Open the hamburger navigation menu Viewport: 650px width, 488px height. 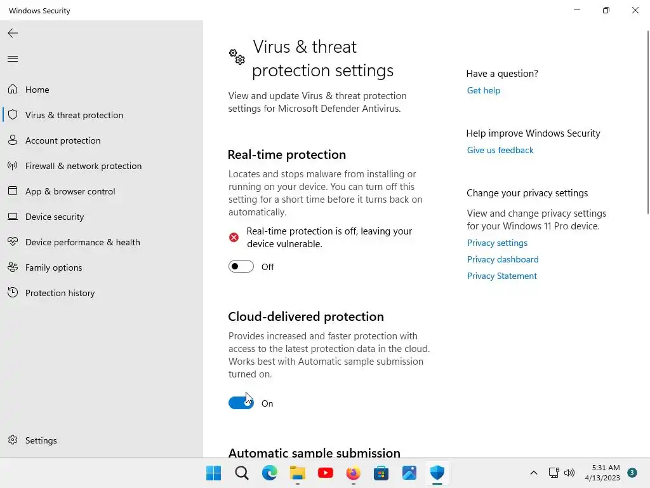(x=13, y=59)
